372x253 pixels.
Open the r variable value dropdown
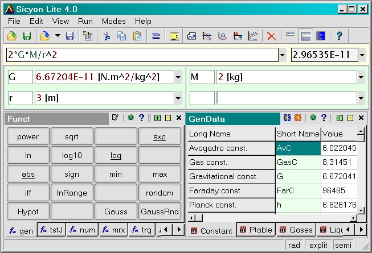point(178,98)
